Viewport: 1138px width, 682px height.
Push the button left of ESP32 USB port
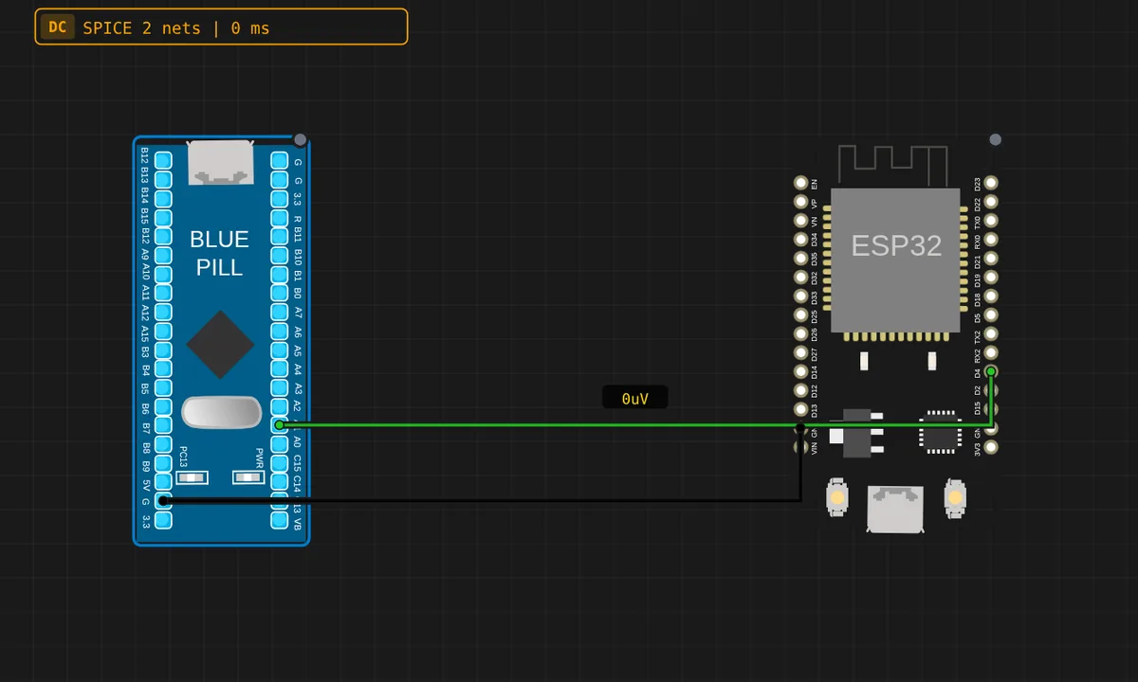836,497
